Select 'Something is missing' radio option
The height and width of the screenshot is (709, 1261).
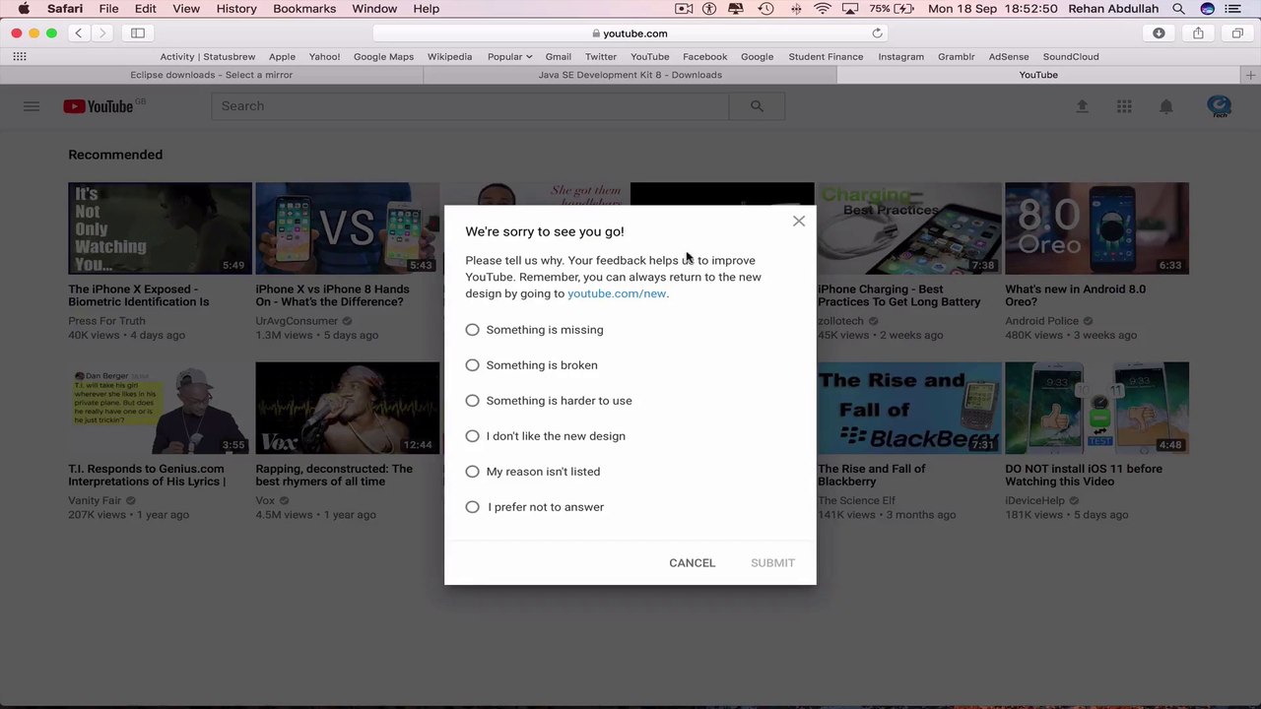[x=472, y=330]
